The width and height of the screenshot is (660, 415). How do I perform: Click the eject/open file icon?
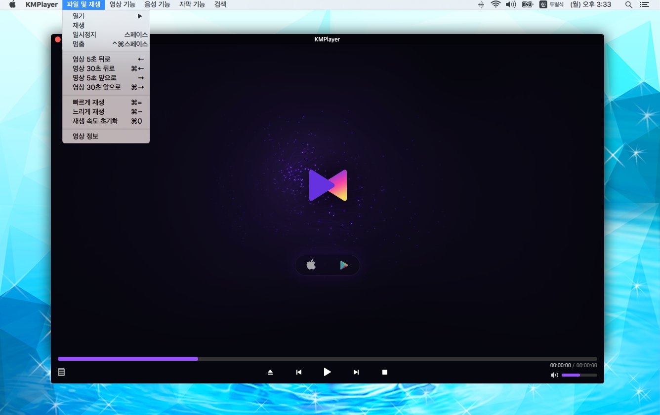tap(270, 372)
